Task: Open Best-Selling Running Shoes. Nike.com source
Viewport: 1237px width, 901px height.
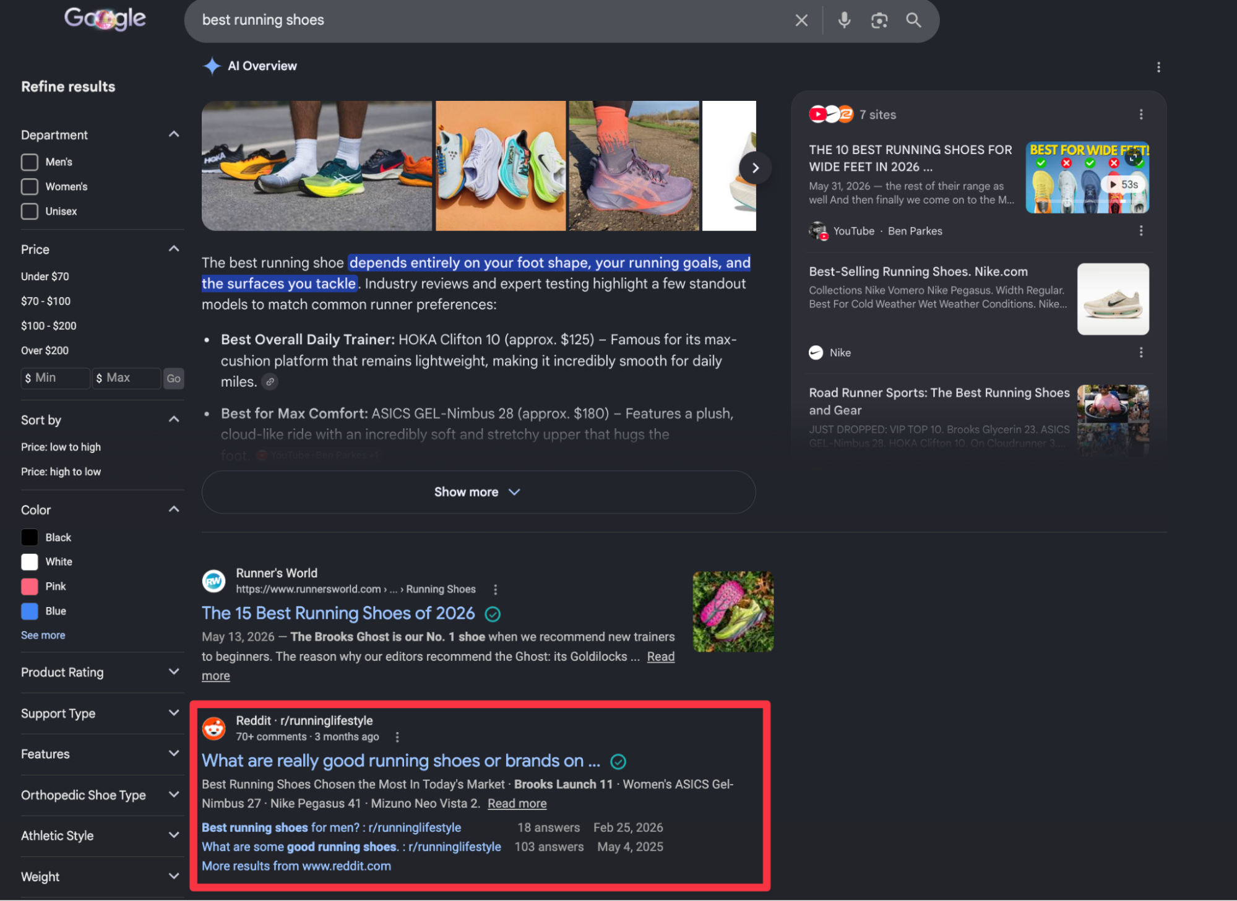Action: point(918,272)
